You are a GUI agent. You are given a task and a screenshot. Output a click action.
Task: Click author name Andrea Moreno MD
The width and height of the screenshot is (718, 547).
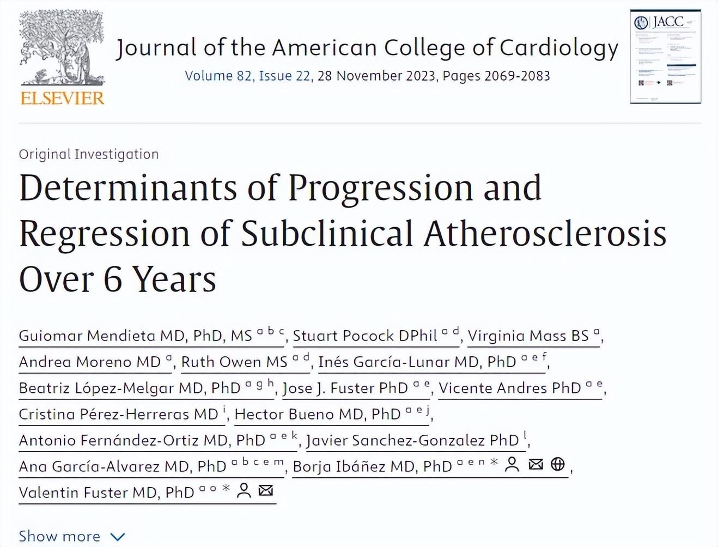pyautogui.click(x=89, y=362)
